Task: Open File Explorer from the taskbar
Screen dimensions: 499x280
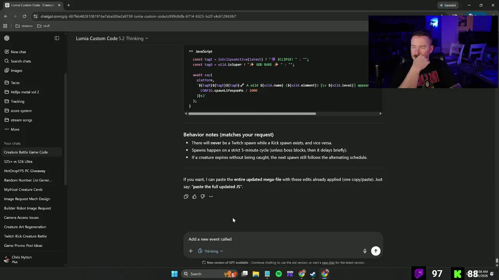Action: pos(256,274)
